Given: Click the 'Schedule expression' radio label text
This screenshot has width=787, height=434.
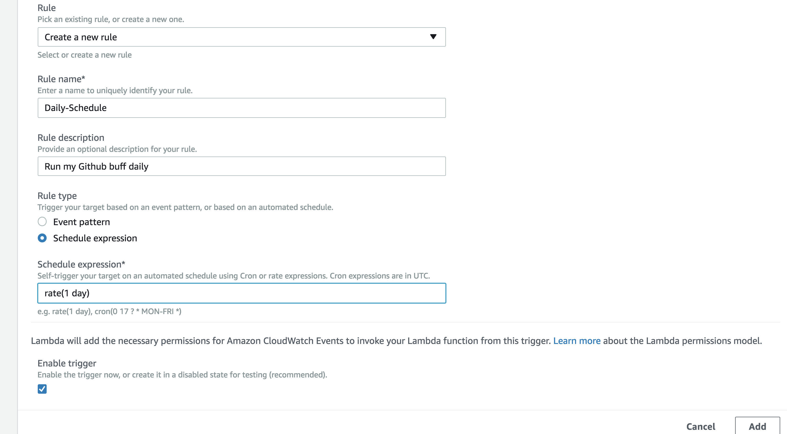Looking at the screenshot, I should click(95, 238).
